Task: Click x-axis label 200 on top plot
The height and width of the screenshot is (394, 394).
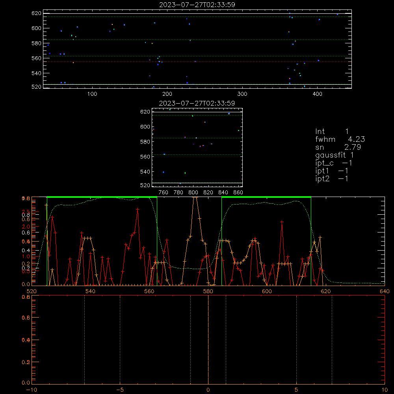Action: coord(167,94)
